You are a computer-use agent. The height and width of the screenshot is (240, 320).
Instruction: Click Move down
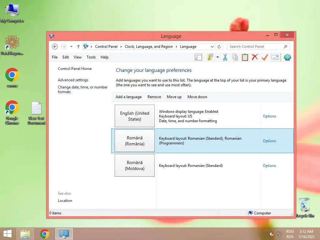(x=197, y=97)
